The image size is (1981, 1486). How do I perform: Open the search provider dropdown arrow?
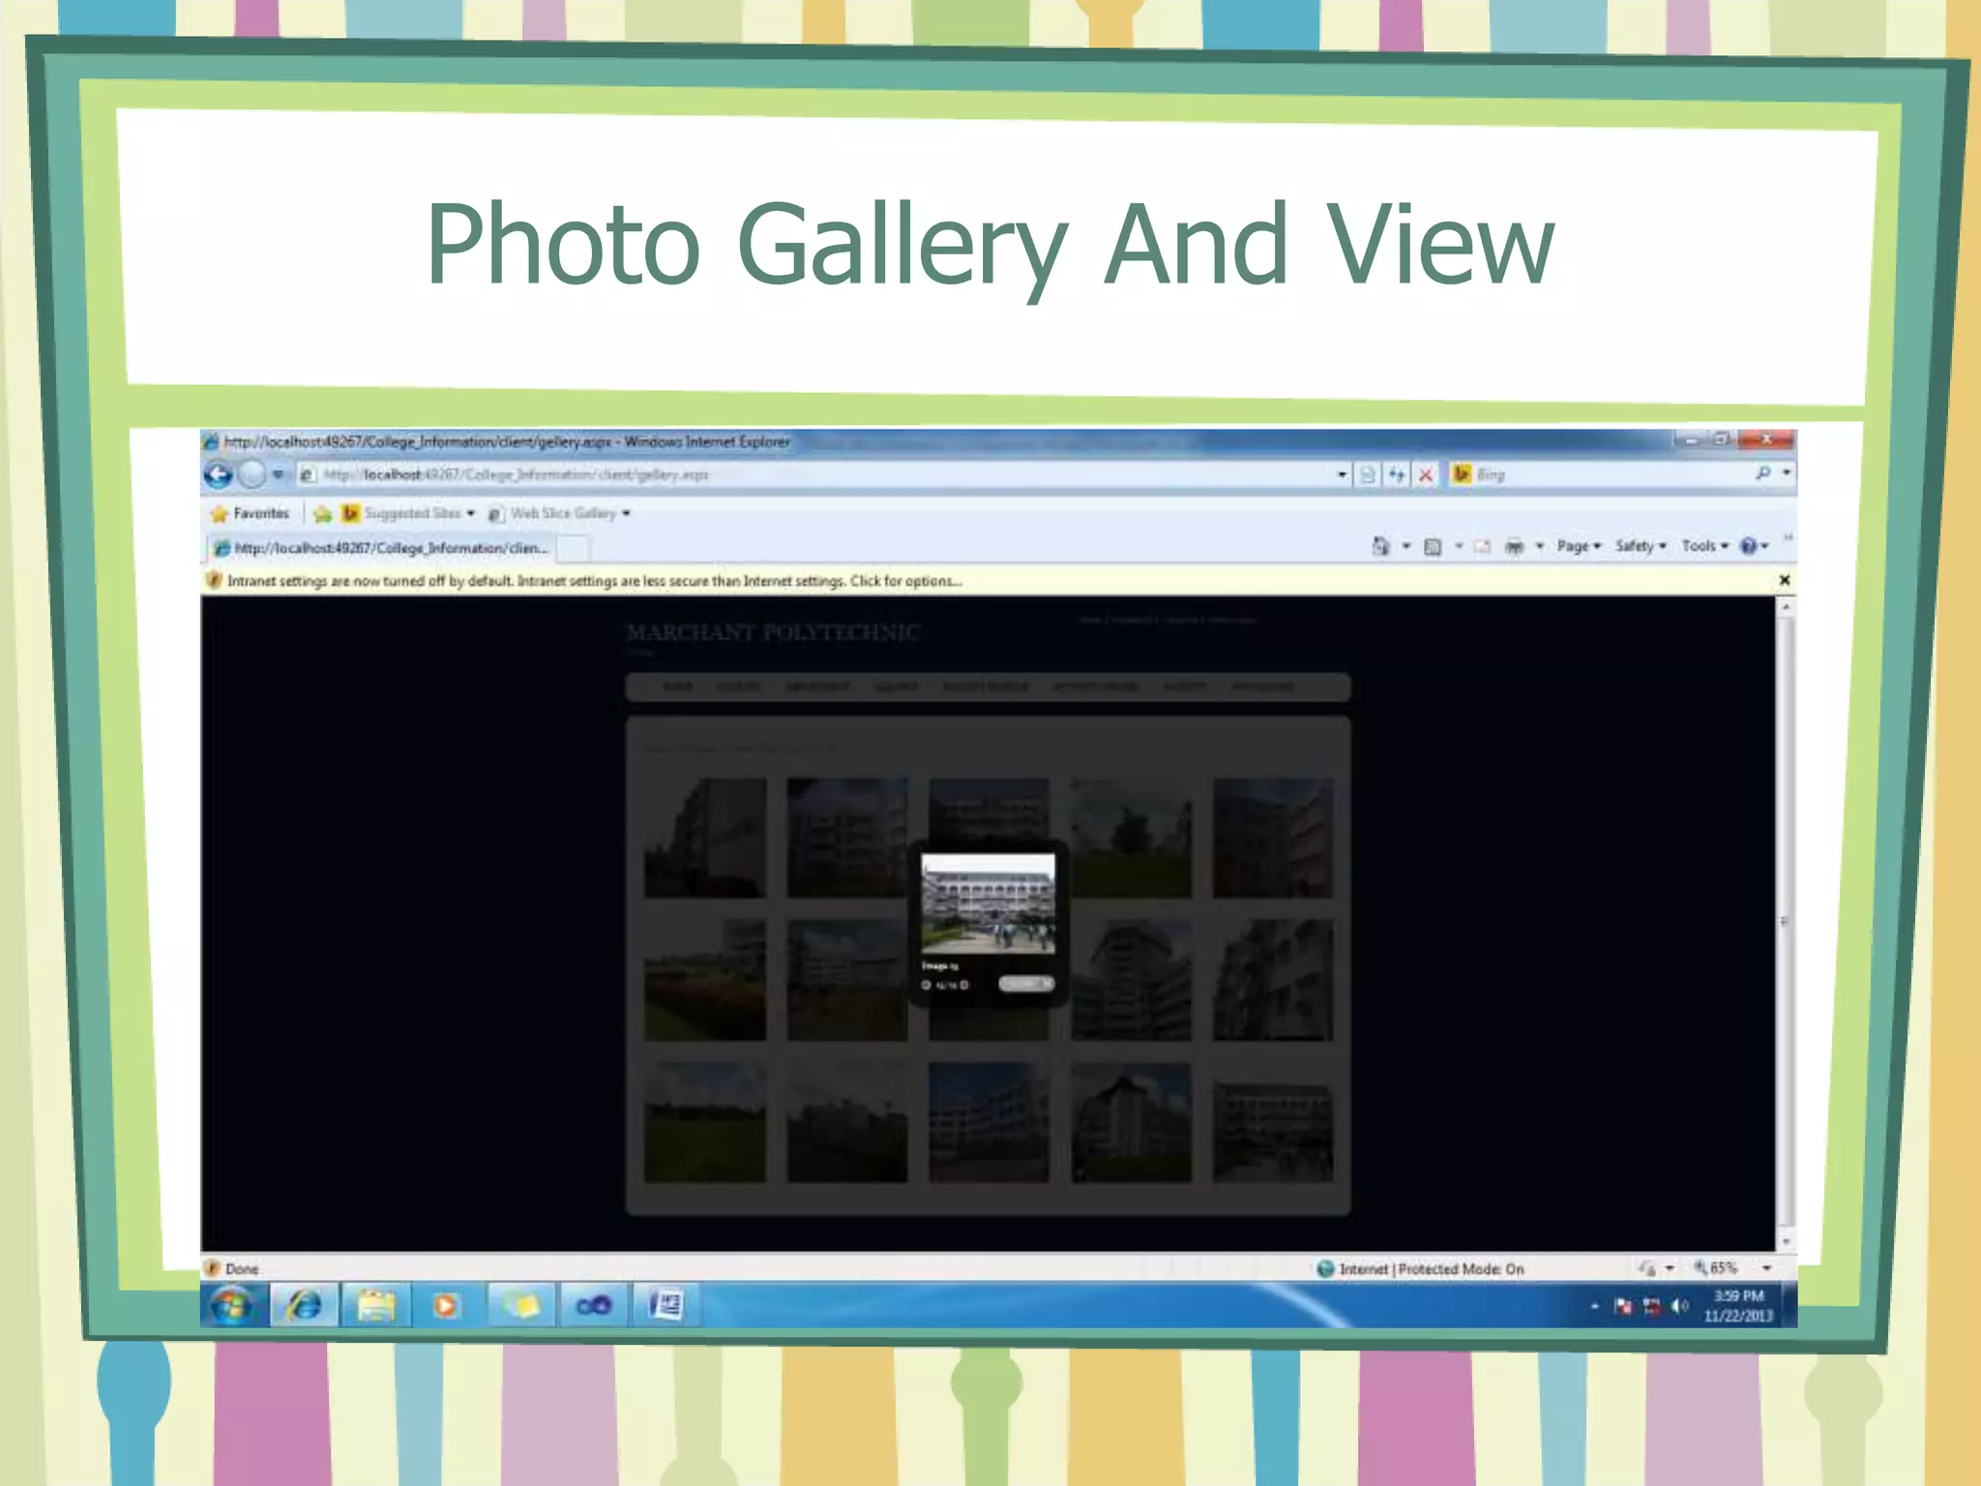(x=1787, y=473)
